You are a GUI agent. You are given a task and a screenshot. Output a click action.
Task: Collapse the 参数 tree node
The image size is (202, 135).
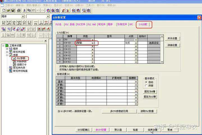pyautogui.click(x=7, y=55)
